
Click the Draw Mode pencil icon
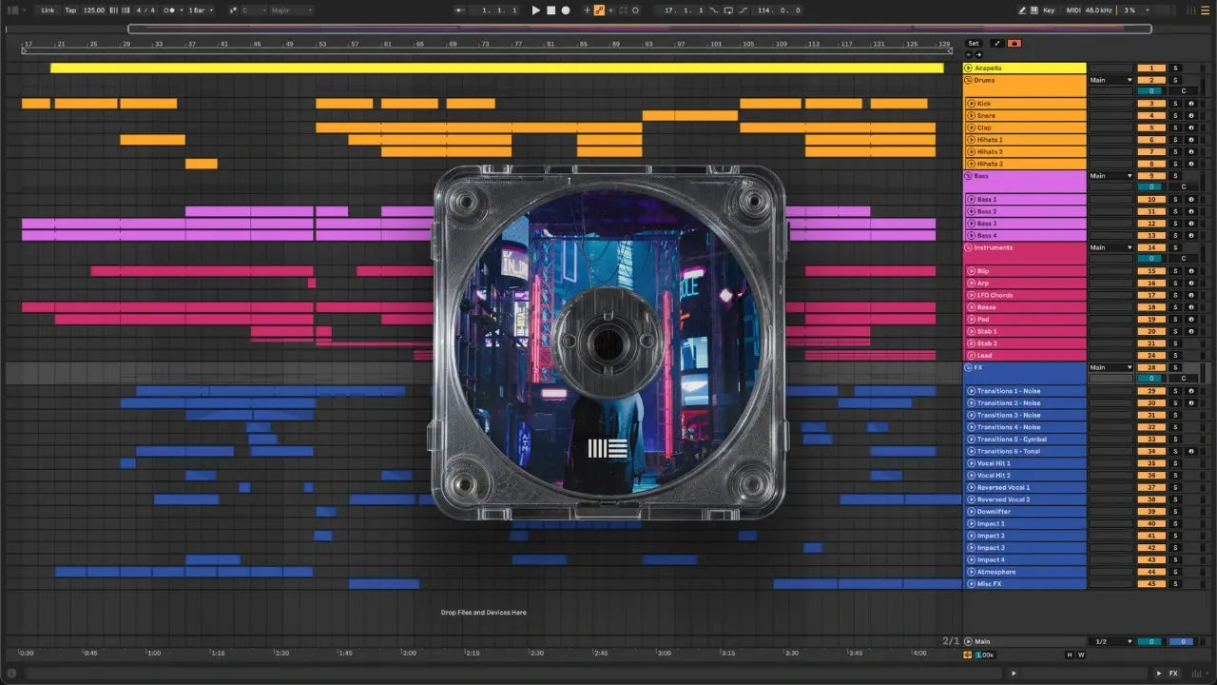(x=1022, y=10)
